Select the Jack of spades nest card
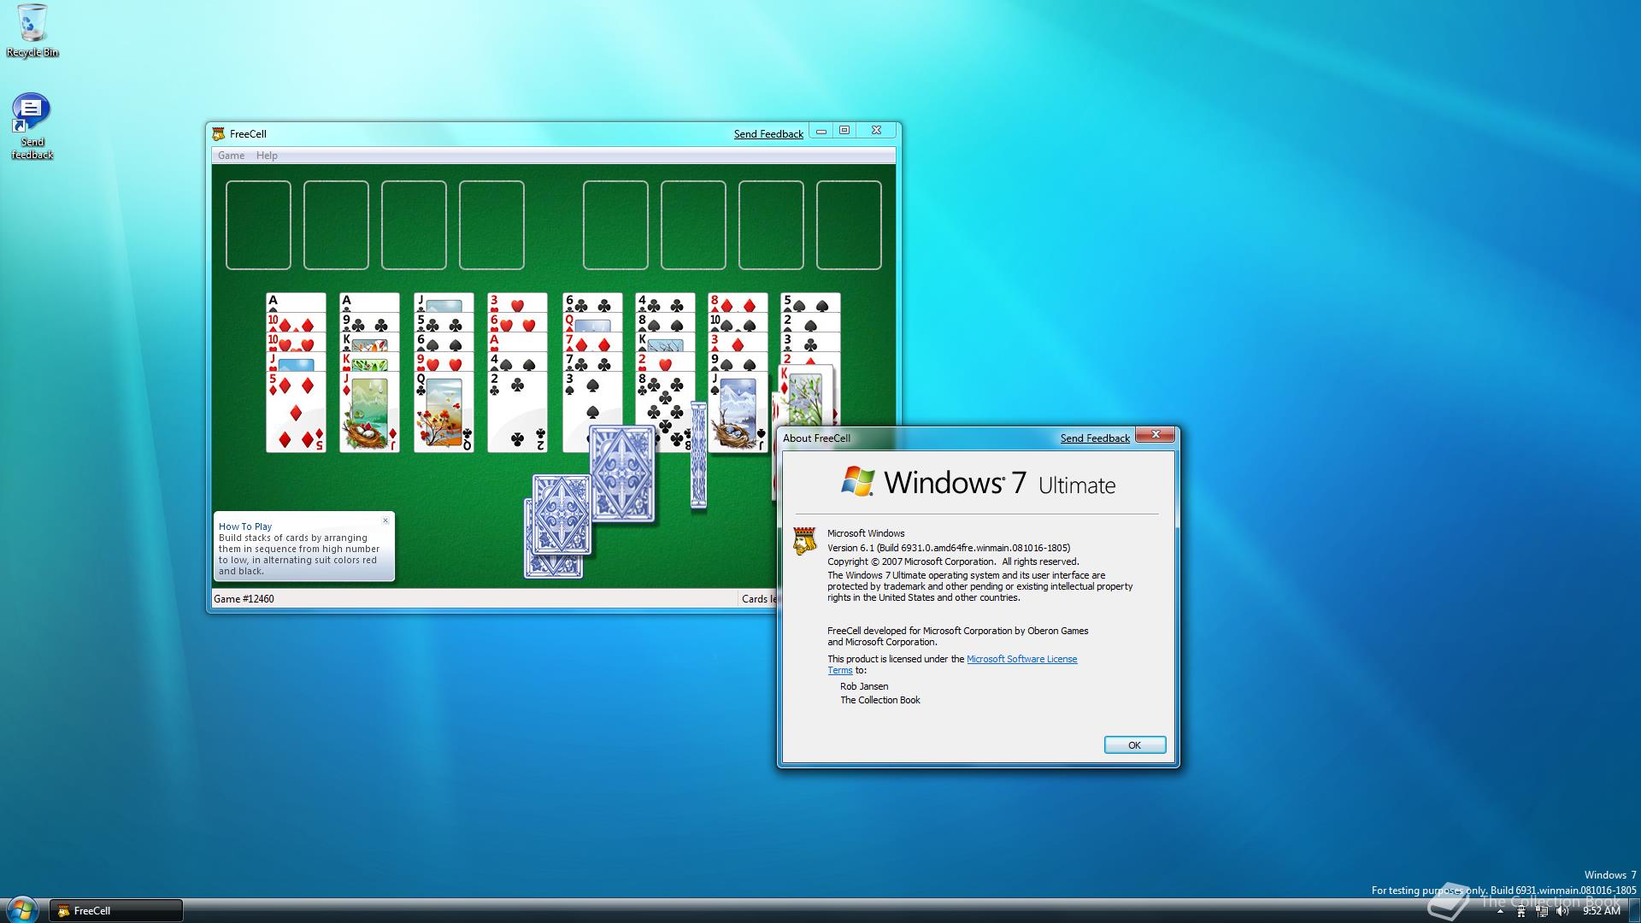Screen dimensions: 1641x923 (738, 412)
